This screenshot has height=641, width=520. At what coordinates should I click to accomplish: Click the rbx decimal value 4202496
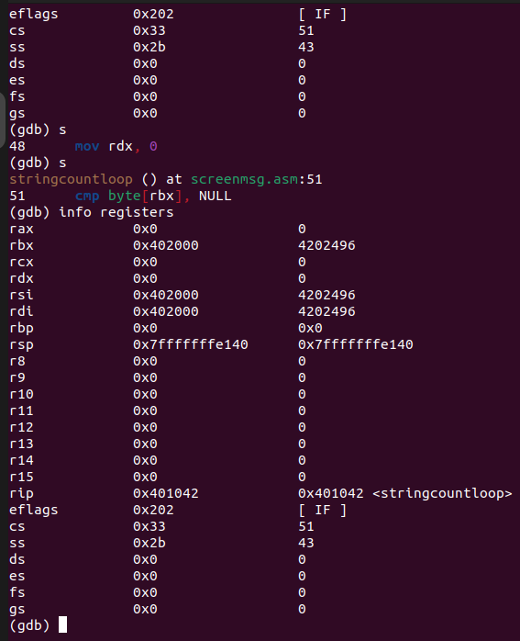[326, 245]
